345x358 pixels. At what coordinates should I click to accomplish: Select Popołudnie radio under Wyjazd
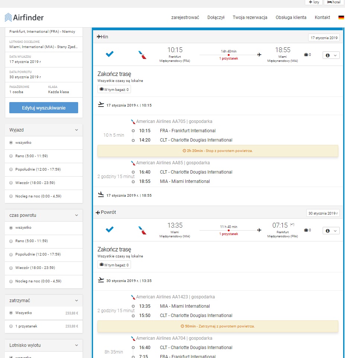(x=11, y=170)
